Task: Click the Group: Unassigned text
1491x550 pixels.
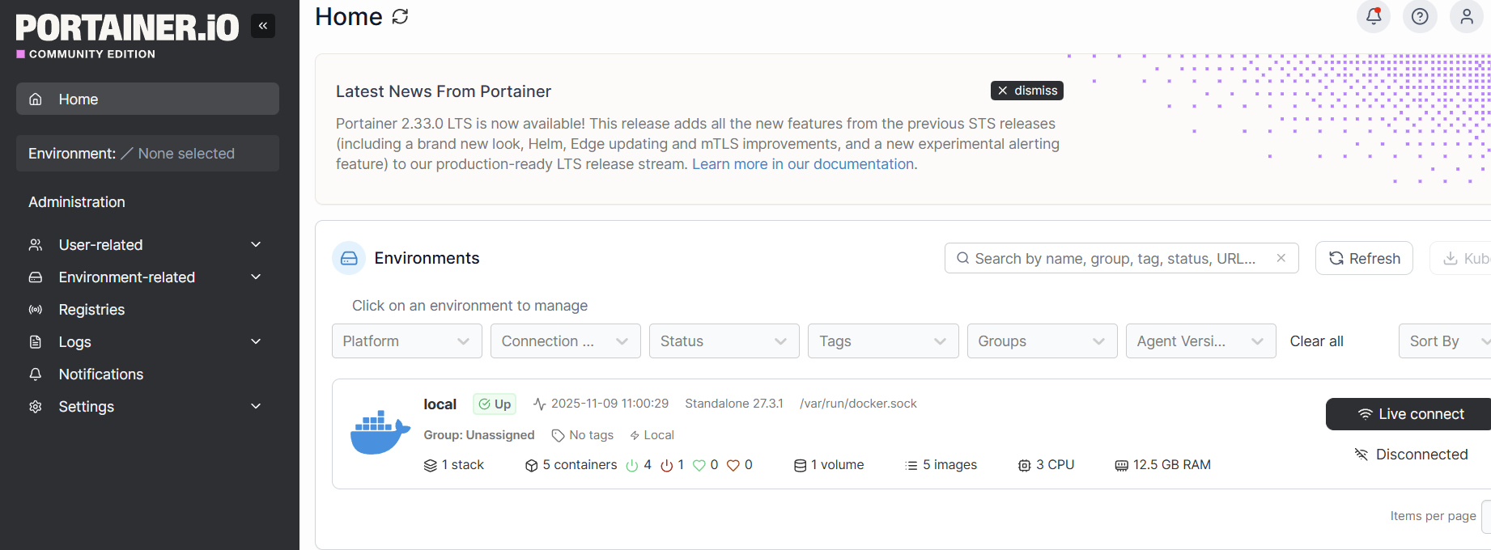Action: (x=479, y=435)
